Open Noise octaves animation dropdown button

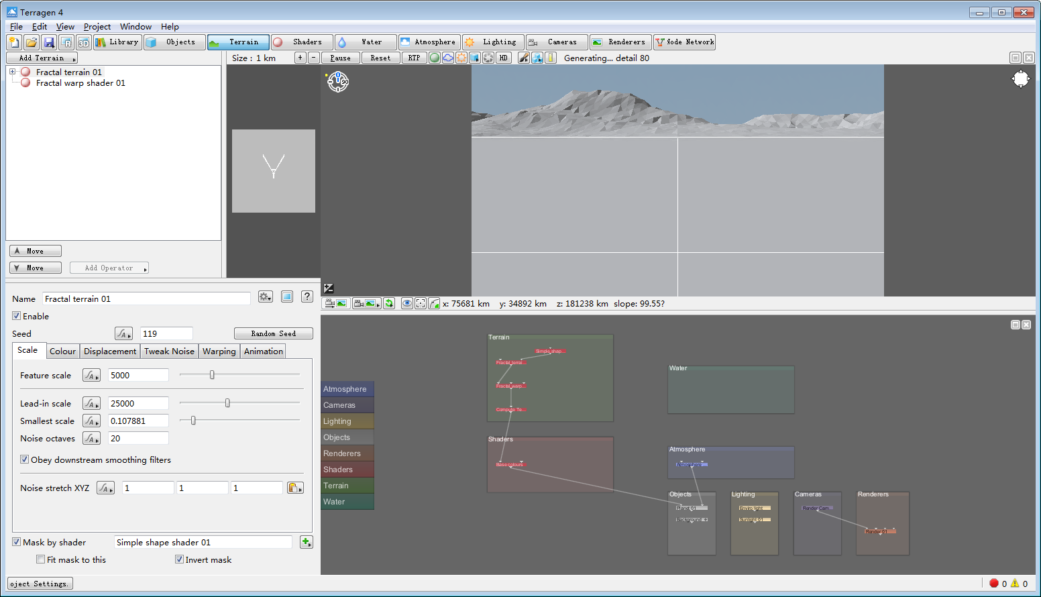click(x=91, y=439)
